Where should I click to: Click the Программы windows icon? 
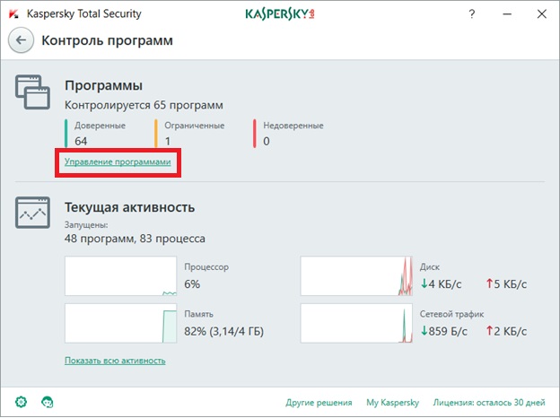(32, 91)
